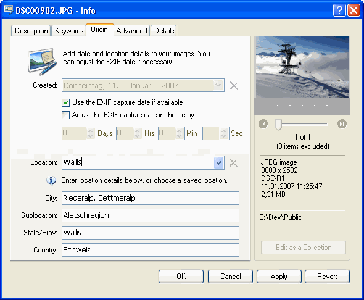Click the monitor and pen Origin icon

pos(42,62)
